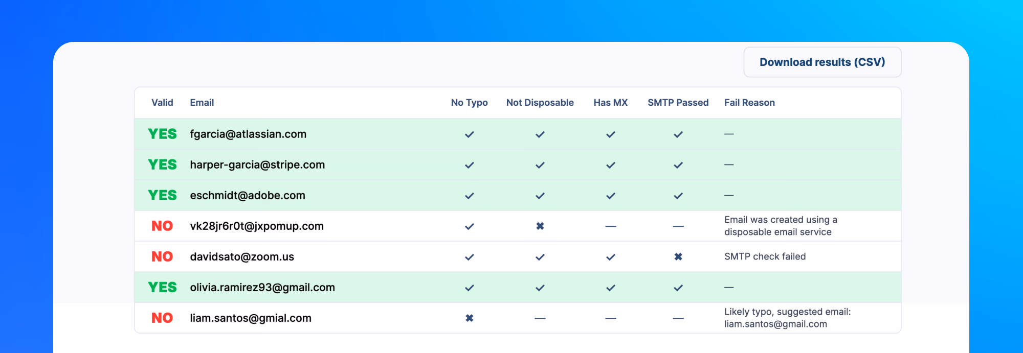Viewport: 1023px width, 353px height.
Task: Click SMTP Passed checkmark for eschmidt@adobe.com
Action: pos(678,196)
